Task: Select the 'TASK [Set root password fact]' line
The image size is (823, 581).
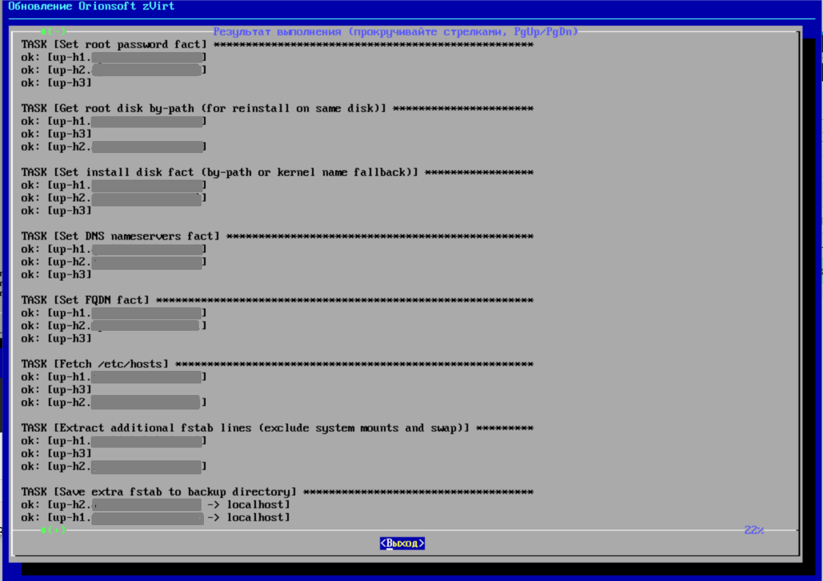Action: point(277,44)
